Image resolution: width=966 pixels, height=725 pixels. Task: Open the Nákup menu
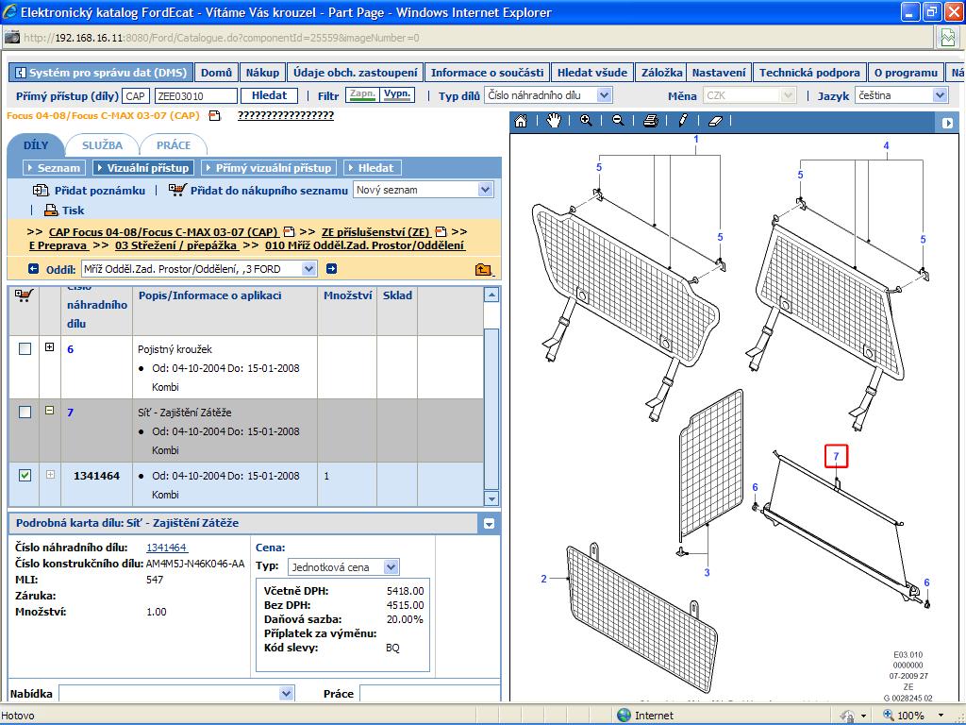[x=262, y=73]
